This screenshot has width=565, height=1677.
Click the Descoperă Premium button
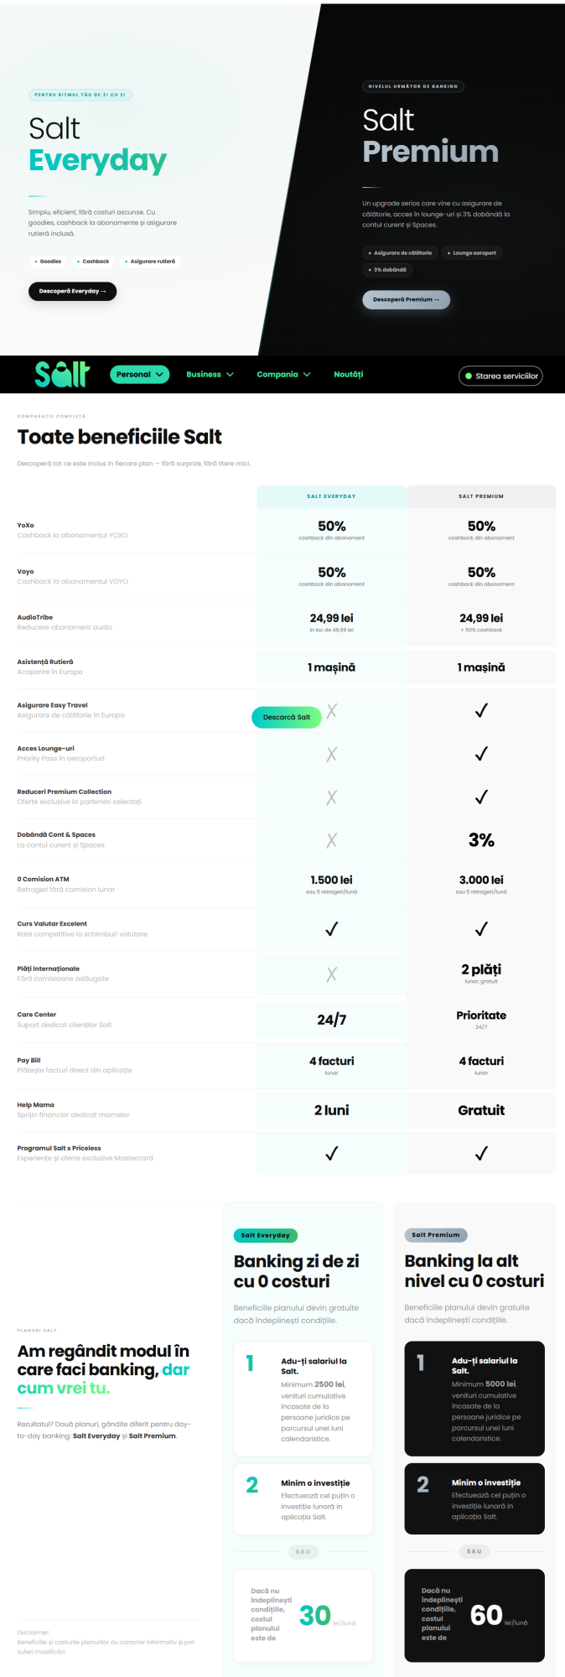click(407, 299)
